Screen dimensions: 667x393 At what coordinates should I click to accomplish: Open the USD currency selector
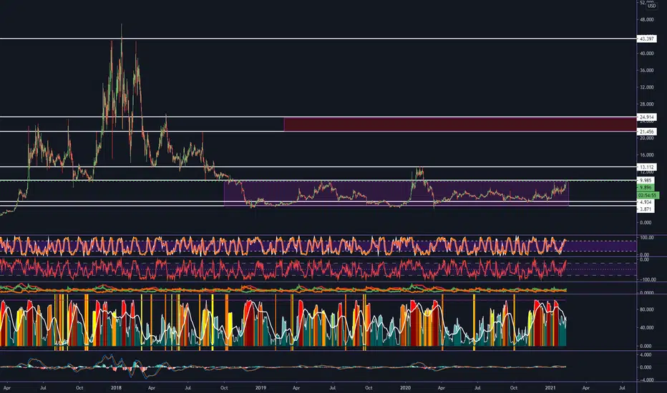point(651,6)
